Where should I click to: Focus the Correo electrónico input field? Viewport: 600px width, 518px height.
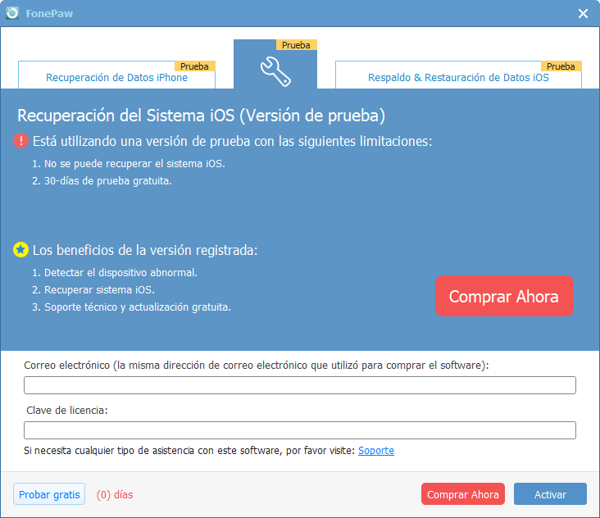pyautogui.click(x=300, y=385)
